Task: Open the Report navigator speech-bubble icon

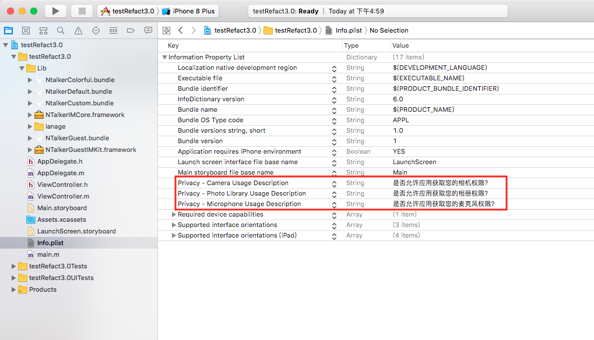Action: pos(148,30)
